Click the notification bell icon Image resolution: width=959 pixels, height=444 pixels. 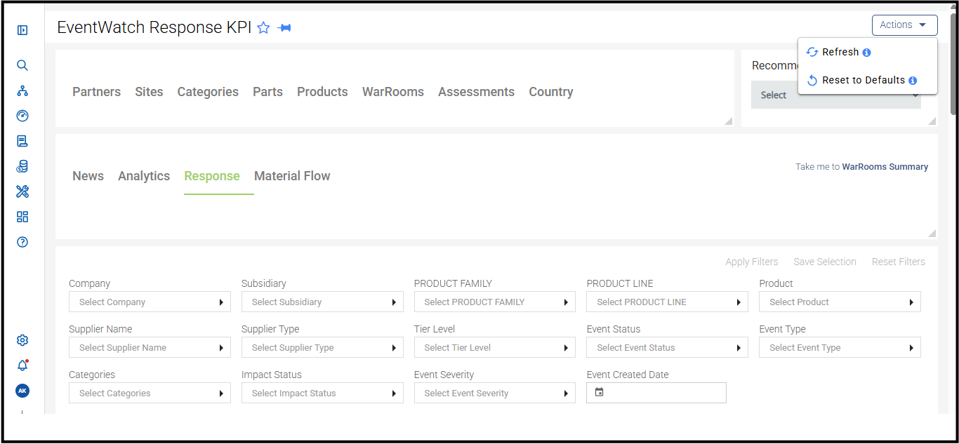point(22,365)
